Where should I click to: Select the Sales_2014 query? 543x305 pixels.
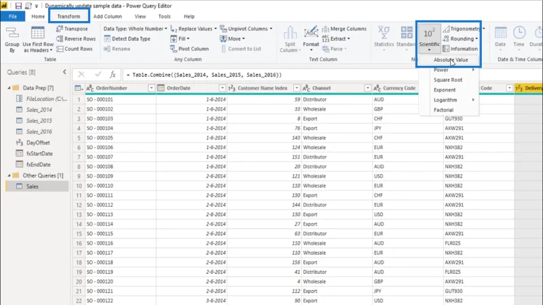(x=39, y=110)
